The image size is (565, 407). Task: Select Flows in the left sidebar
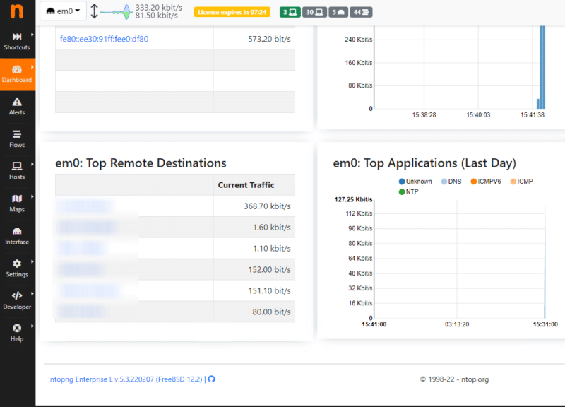coord(17,137)
